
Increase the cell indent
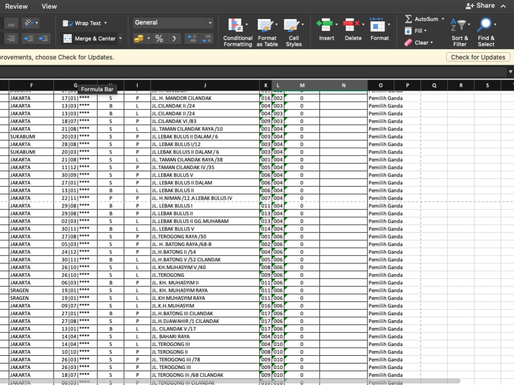43,38
